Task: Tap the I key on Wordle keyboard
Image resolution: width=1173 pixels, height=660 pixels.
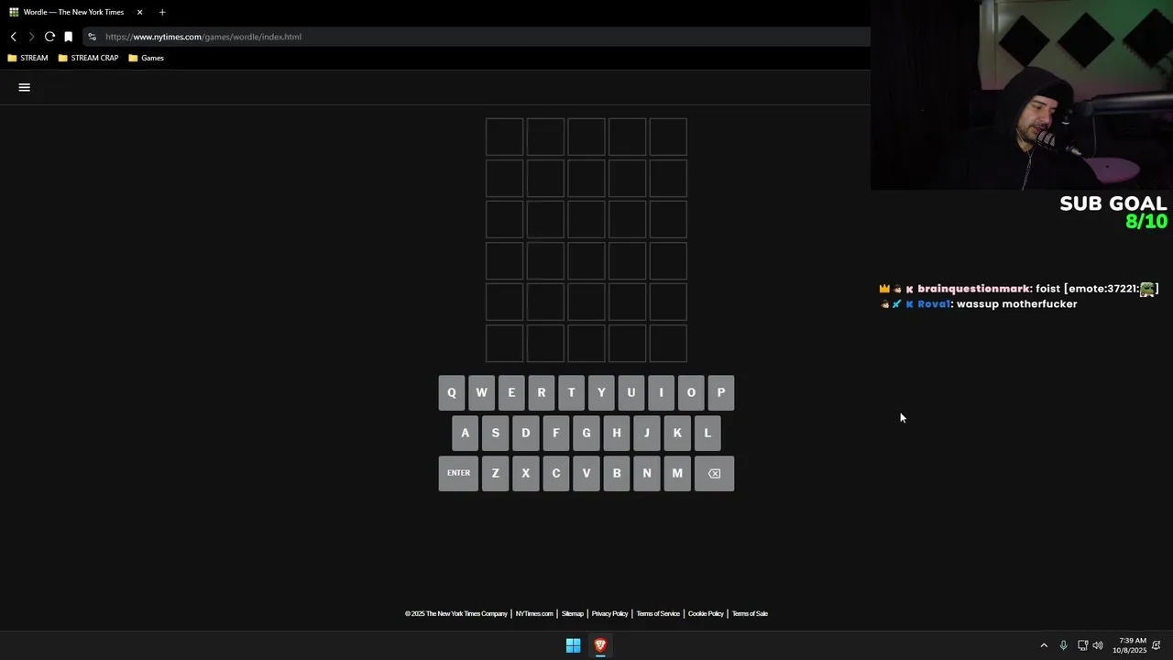Action: (x=661, y=392)
